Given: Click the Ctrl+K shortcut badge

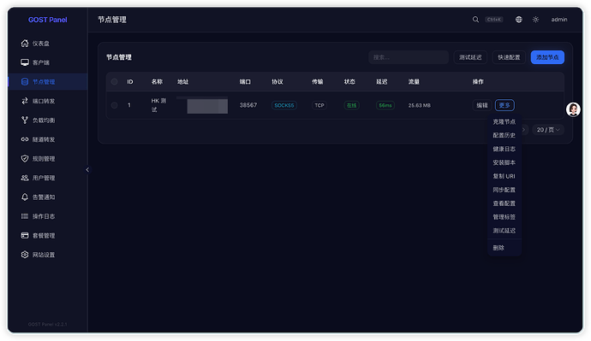Looking at the screenshot, I should (x=493, y=20).
